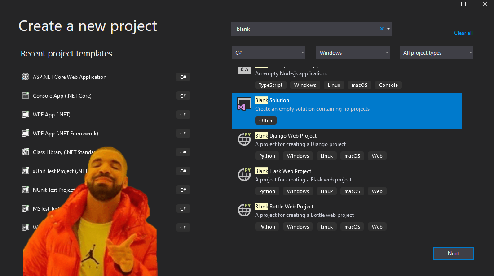Click the Web tag under Blank Flask project
Image resolution: width=494 pixels, height=276 pixels.
coord(377,191)
